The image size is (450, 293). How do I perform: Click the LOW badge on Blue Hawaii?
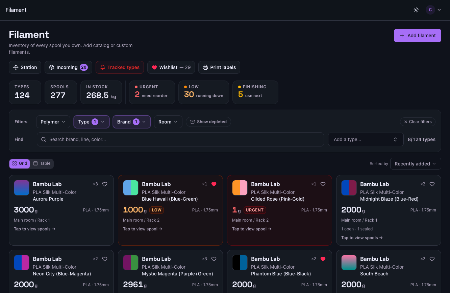(x=156, y=210)
